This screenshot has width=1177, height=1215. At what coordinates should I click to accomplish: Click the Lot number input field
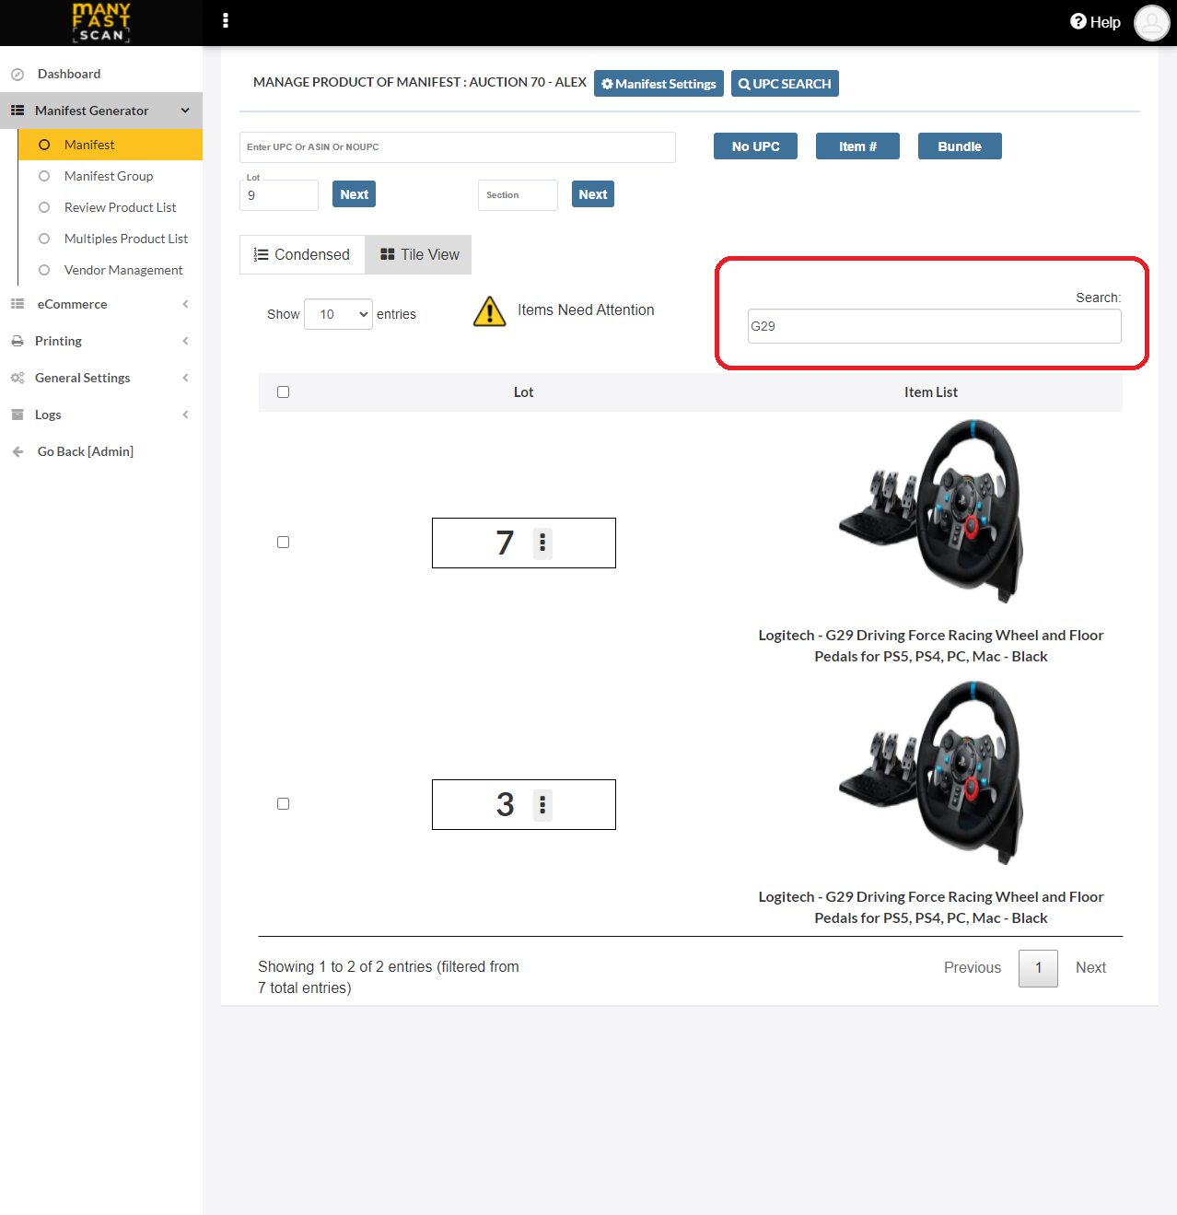[279, 195]
